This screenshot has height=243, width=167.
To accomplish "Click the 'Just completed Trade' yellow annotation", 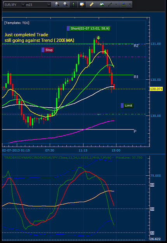I will click(x=26, y=35).
